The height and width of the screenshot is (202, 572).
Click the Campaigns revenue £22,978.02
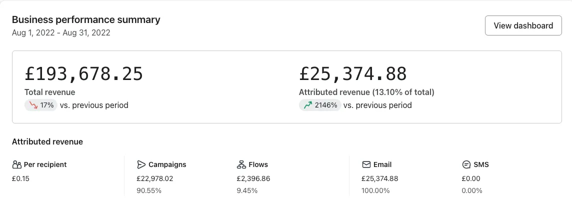(x=155, y=178)
